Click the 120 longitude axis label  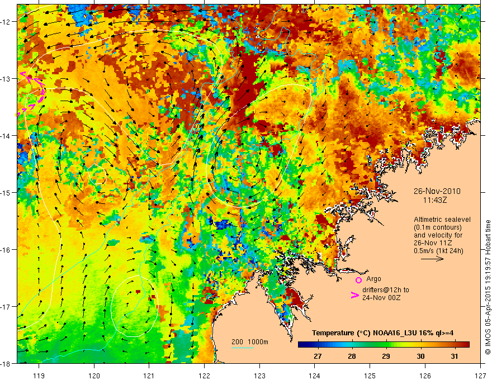pos(94,376)
